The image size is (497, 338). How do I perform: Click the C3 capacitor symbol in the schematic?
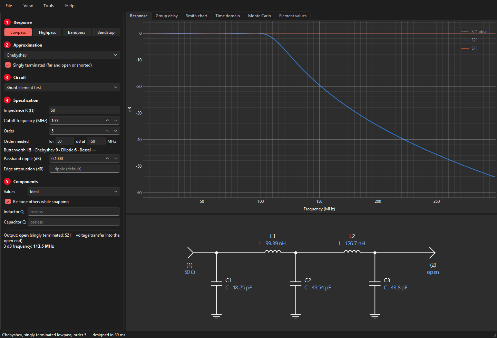(375, 284)
